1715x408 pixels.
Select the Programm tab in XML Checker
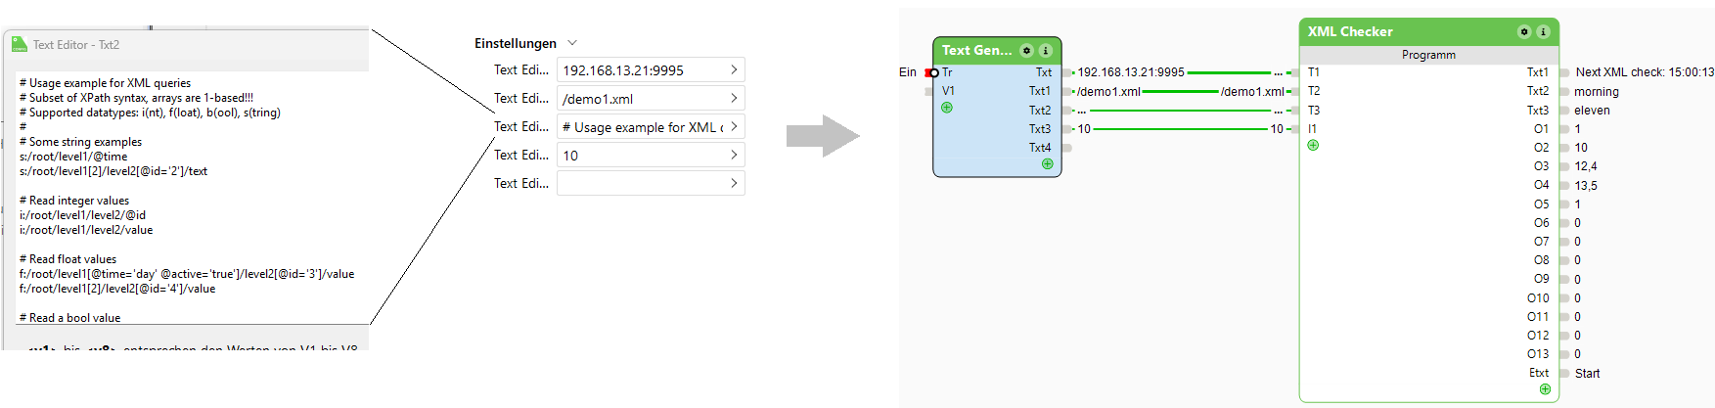click(1428, 55)
